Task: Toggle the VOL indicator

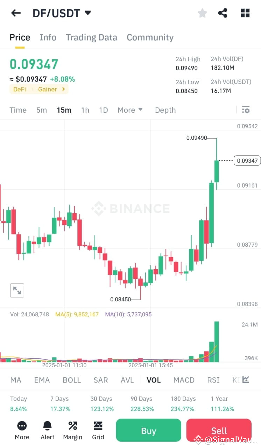Action: click(154, 380)
